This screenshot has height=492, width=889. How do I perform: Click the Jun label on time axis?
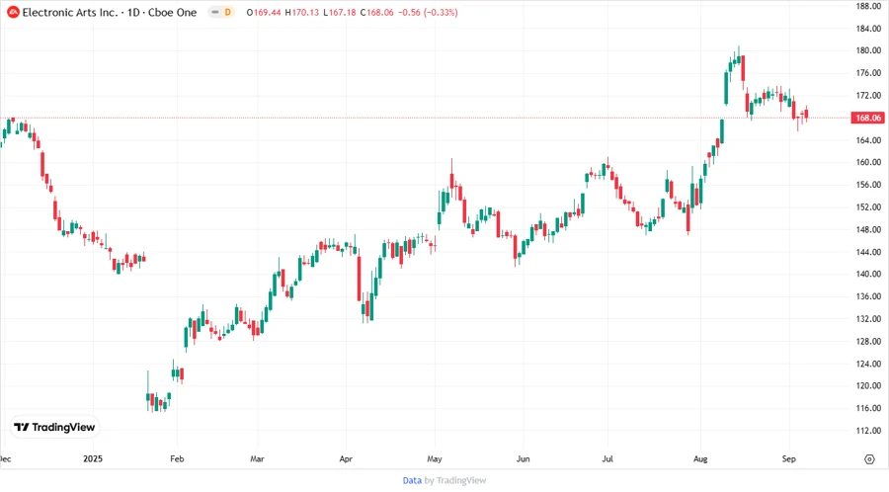pos(523,458)
